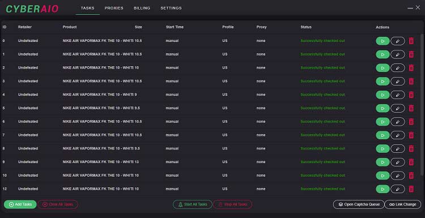Click the Status column header

point(306,27)
